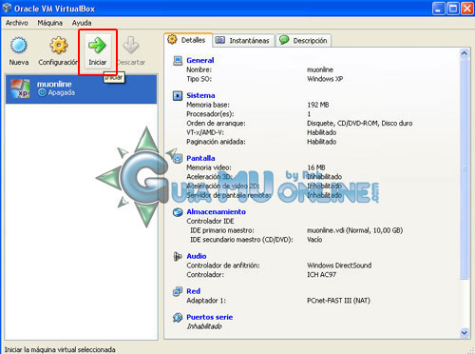Click the Nueva toolbar icon
This screenshot has height=354, width=475.
pyautogui.click(x=19, y=45)
